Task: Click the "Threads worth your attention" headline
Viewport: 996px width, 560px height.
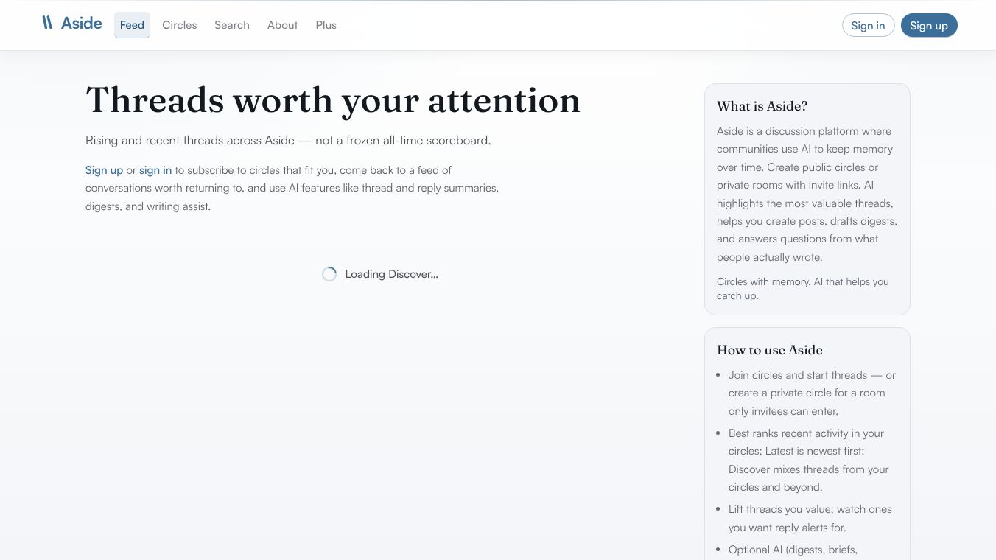Action: pyautogui.click(x=333, y=100)
